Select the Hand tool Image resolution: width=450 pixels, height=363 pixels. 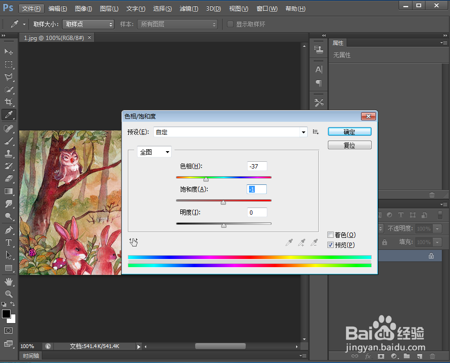(9, 281)
